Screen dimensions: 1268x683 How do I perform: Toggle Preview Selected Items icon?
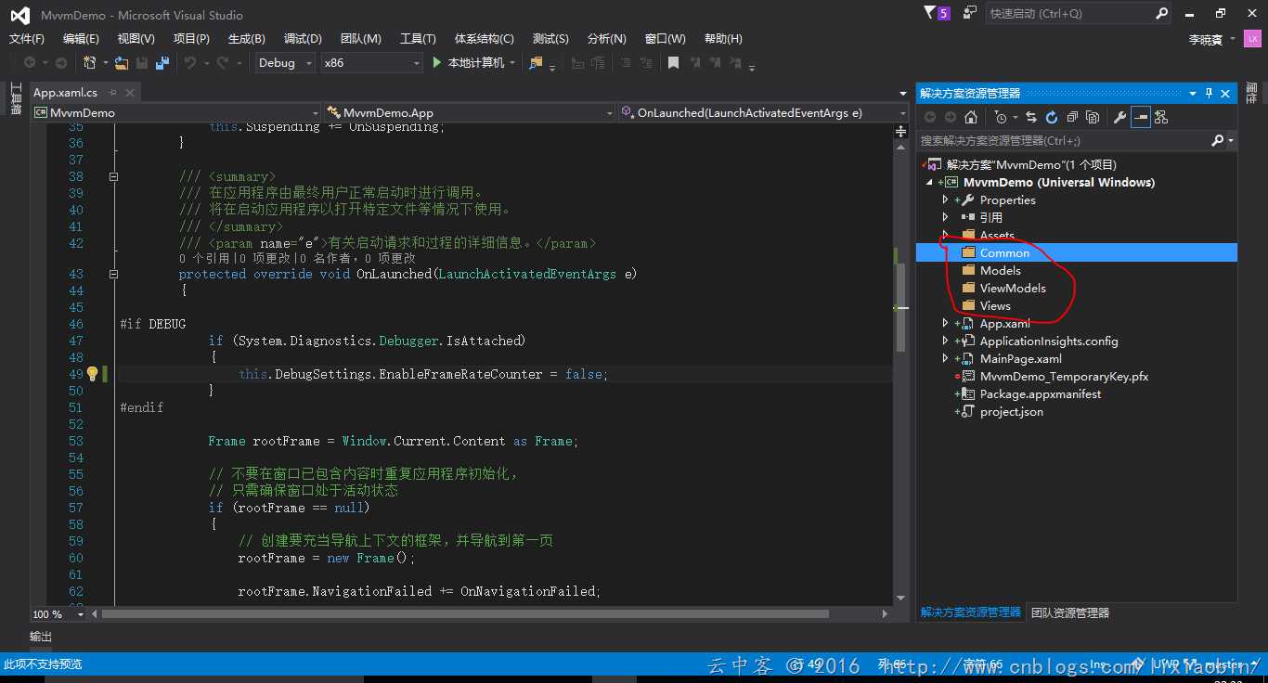point(1140,117)
